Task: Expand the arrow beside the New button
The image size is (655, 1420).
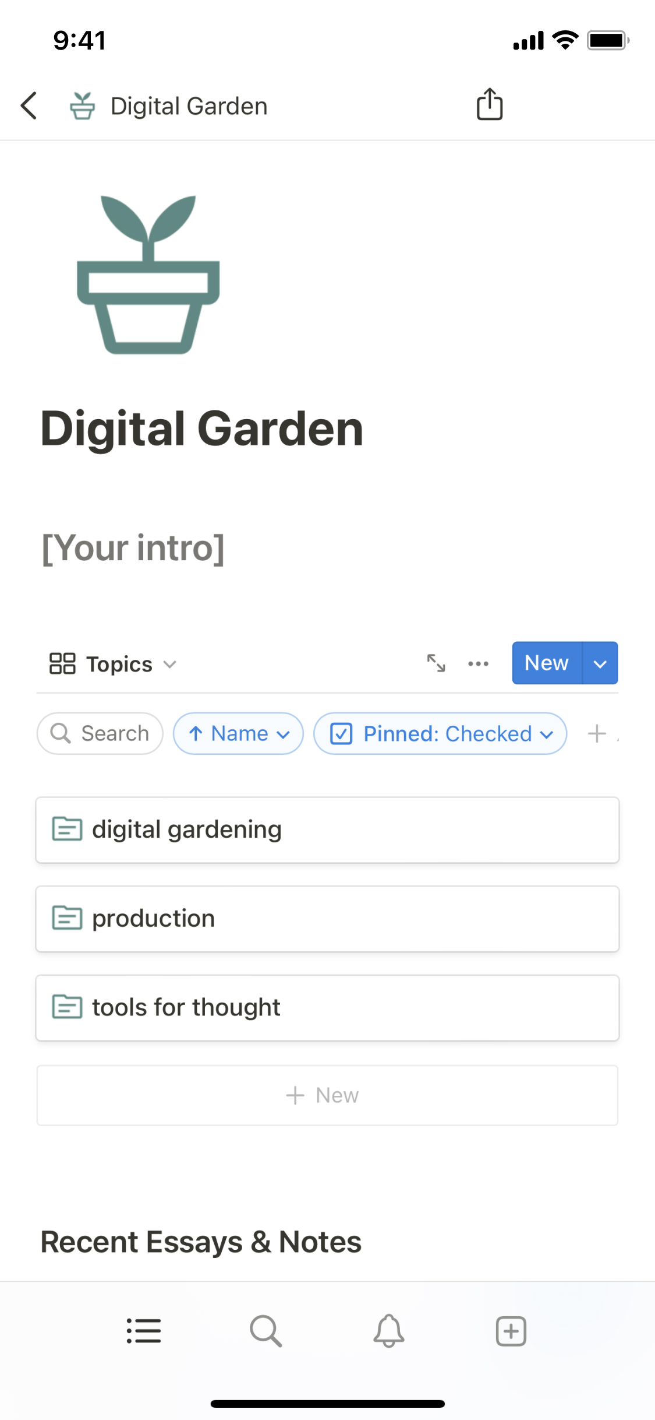Action: [x=600, y=663]
